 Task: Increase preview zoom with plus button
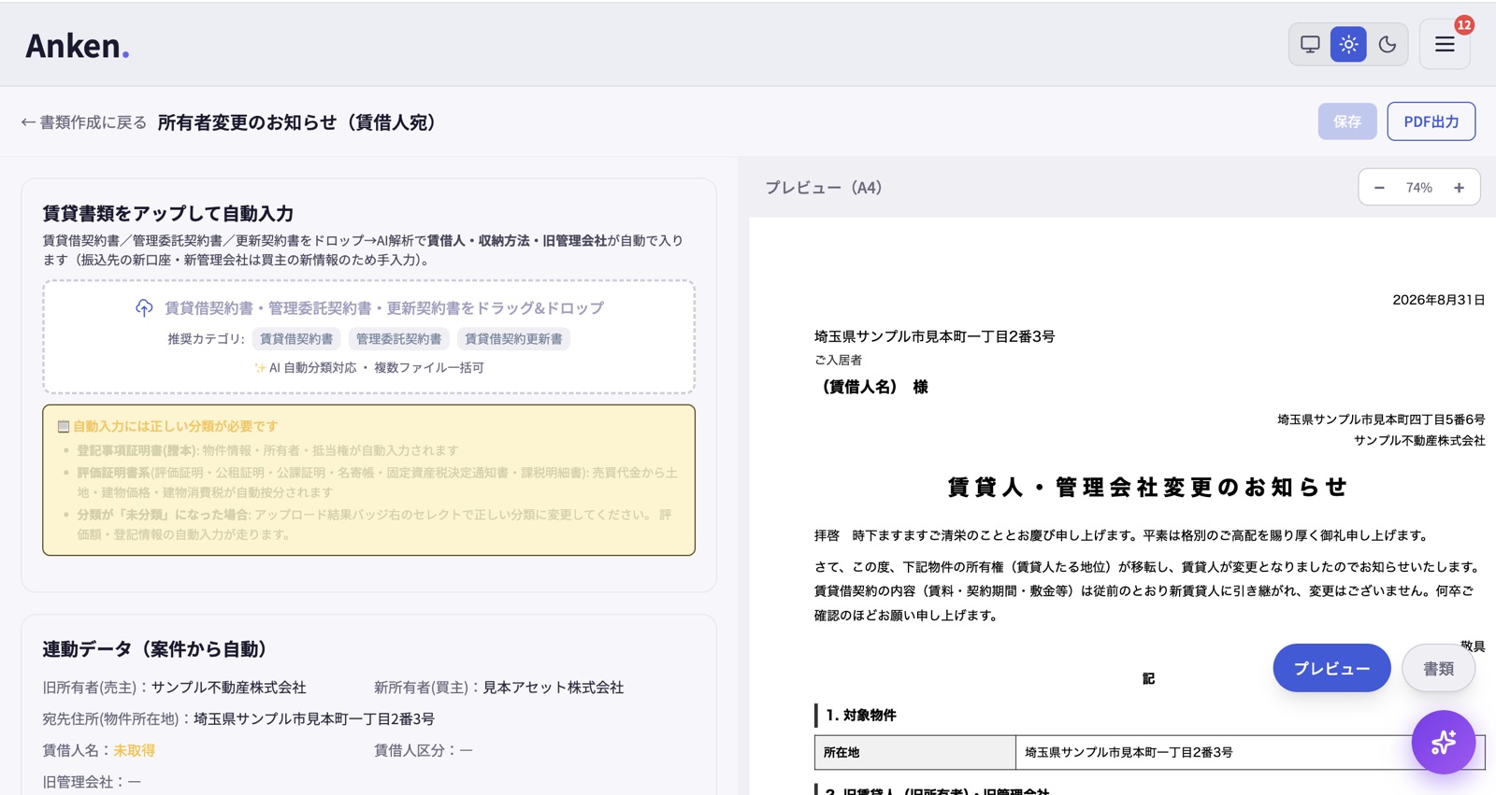(x=1459, y=188)
